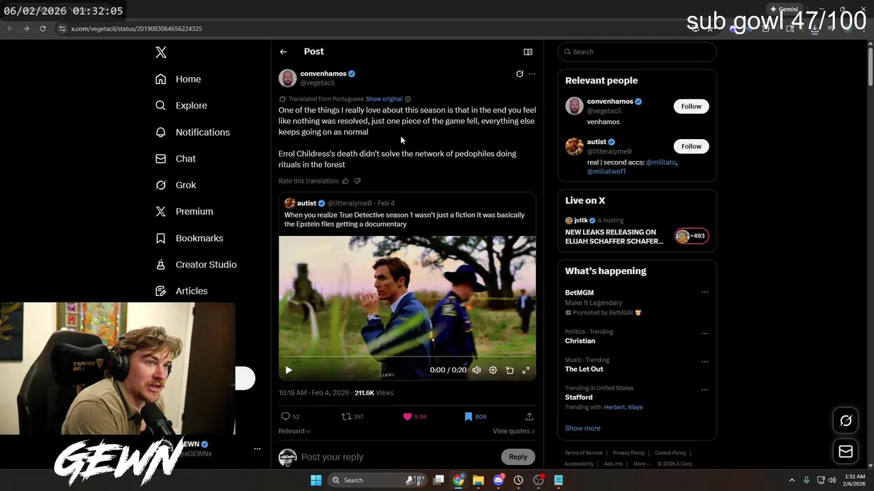Click Show original translation link
Image resolution: width=874 pixels, height=491 pixels.
(384, 99)
